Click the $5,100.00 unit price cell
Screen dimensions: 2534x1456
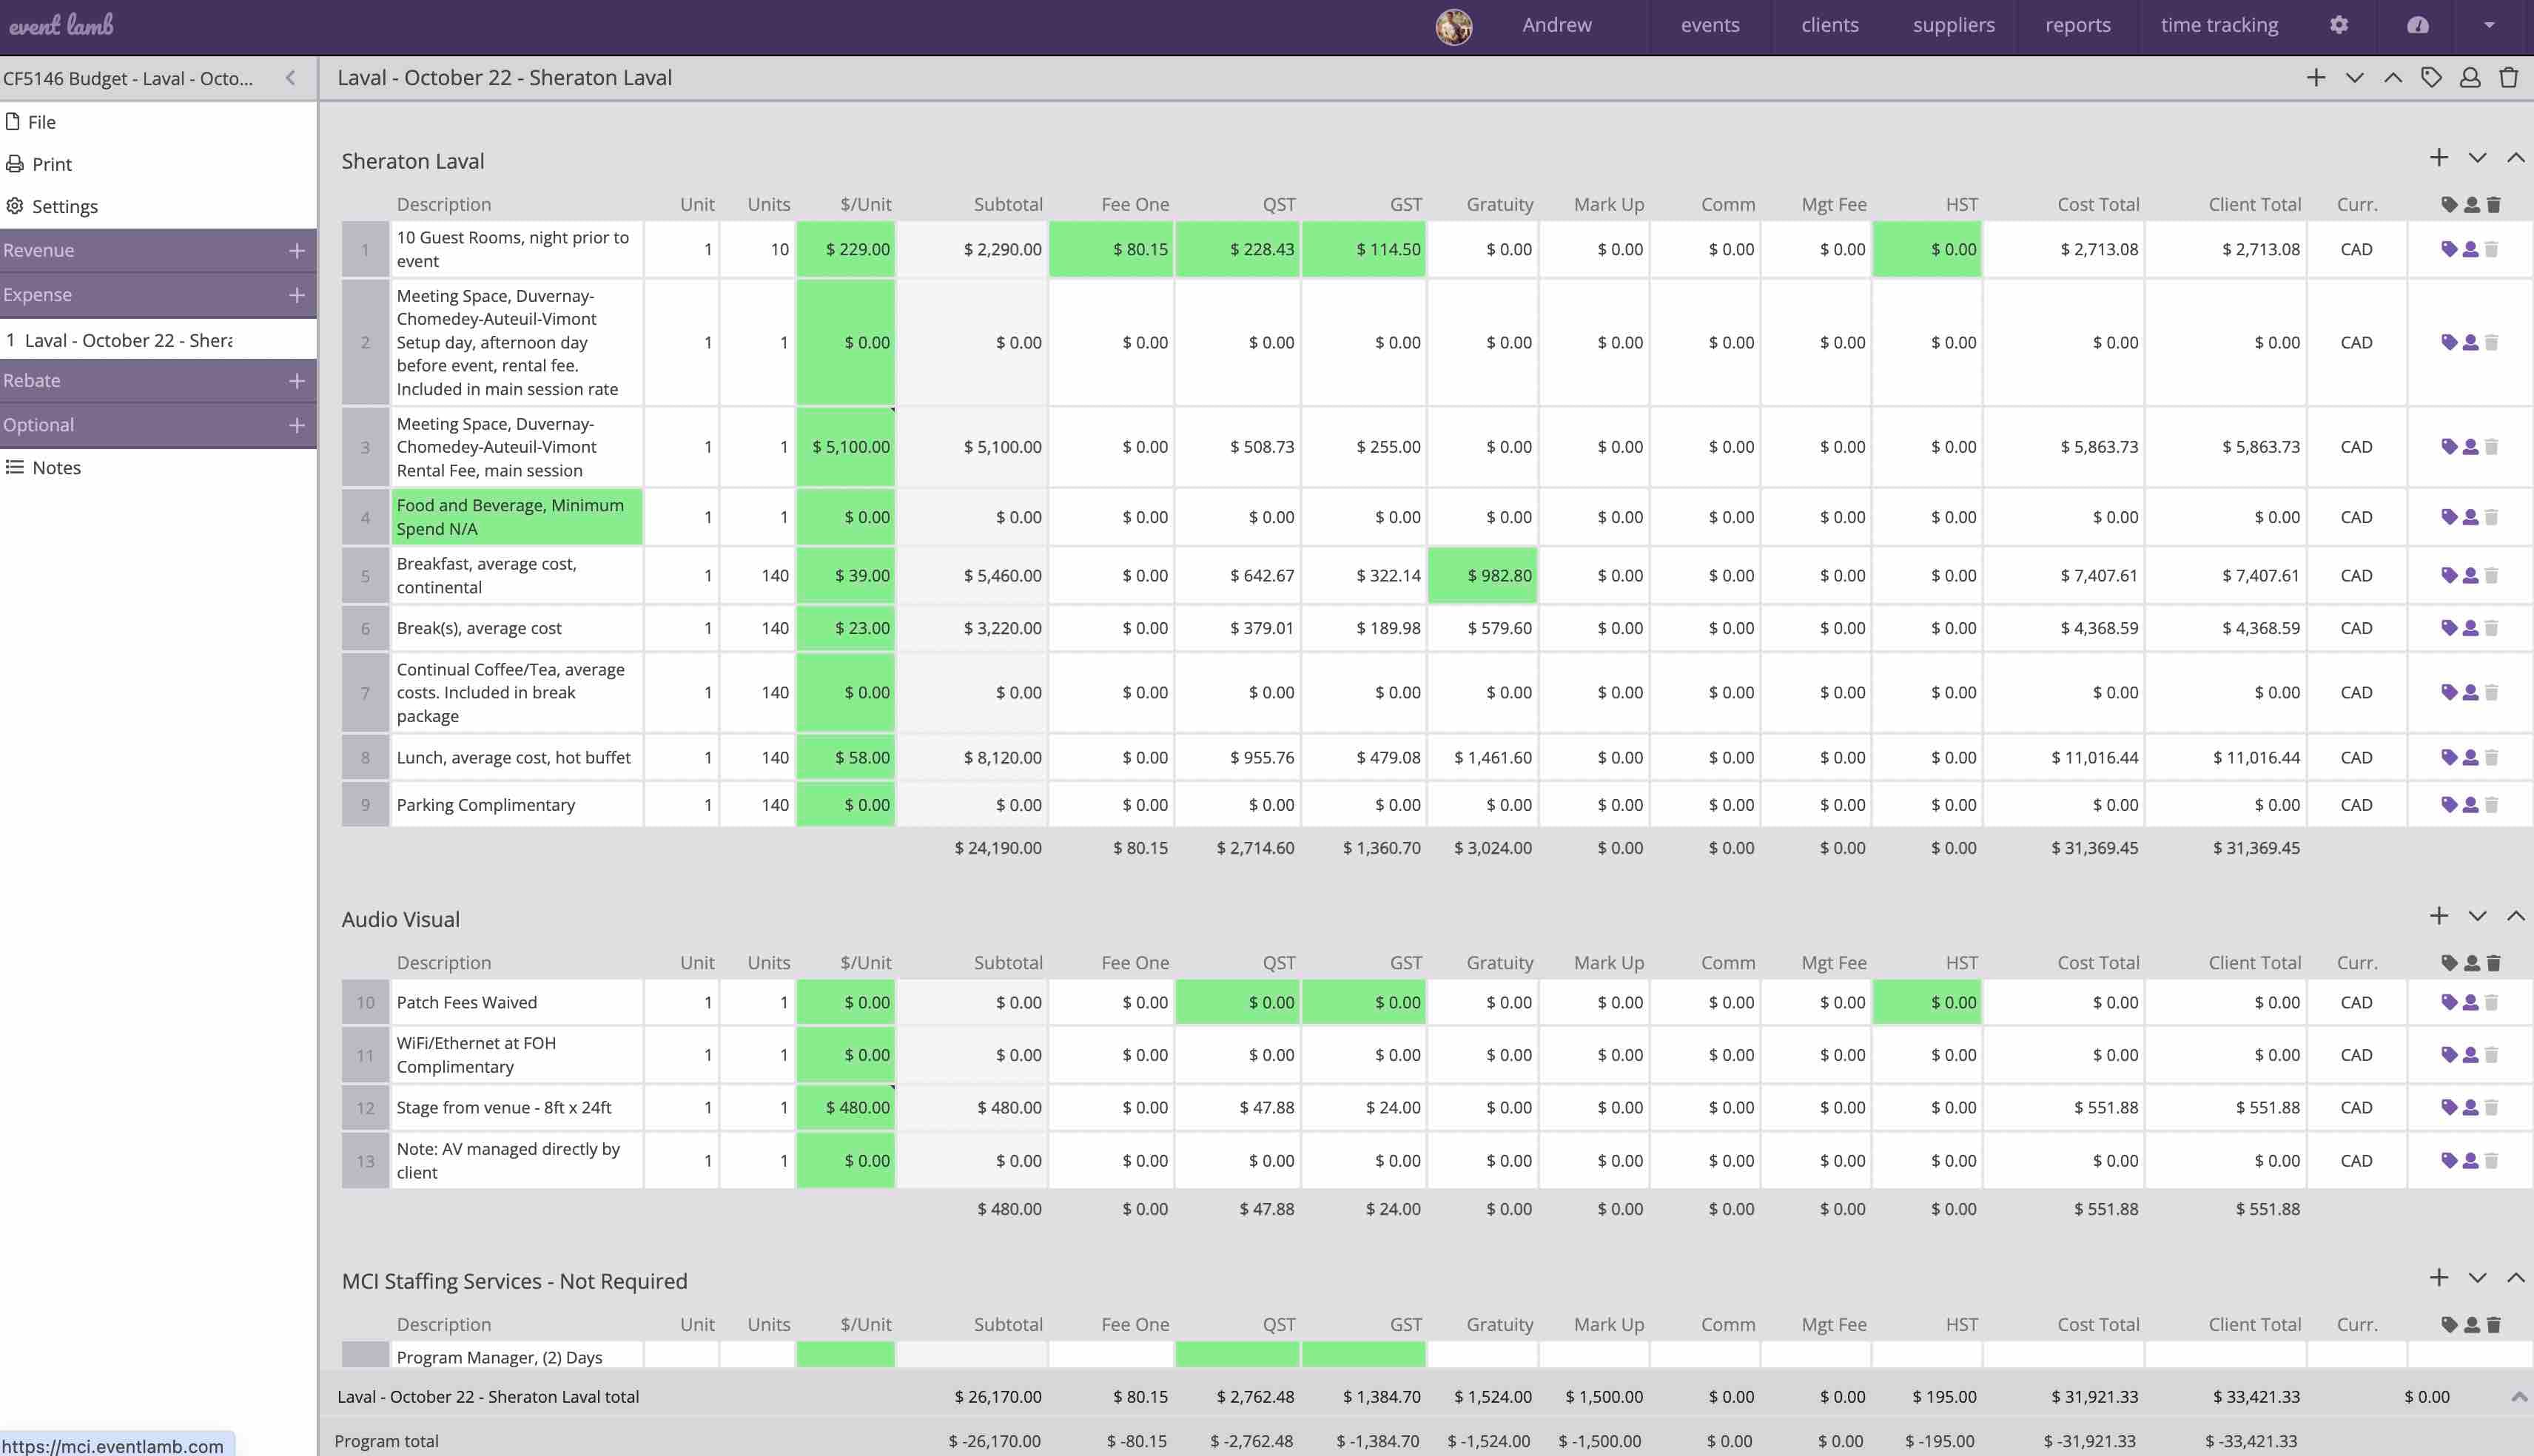coord(845,447)
